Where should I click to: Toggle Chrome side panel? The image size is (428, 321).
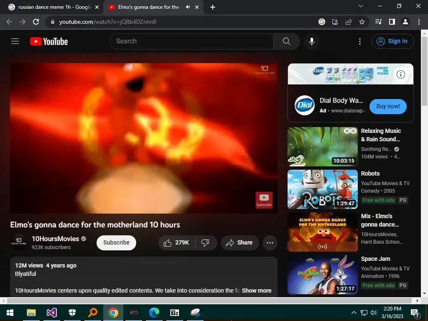coord(392,22)
